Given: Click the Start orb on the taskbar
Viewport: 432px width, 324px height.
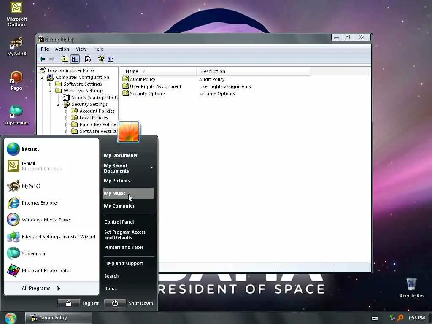Looking at the screenshot, I should pyautogui.click(x=11, y=318).
